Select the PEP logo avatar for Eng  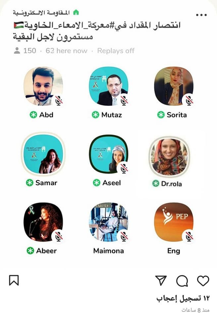tap(174, 222)
